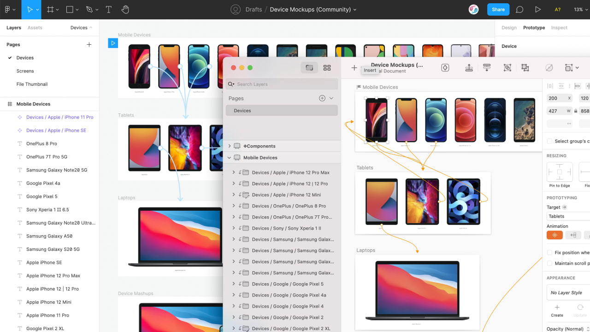Switch to the Layers tab in Figma
The height and width of the screenshot is (332, 590).
tap(14, 28)
